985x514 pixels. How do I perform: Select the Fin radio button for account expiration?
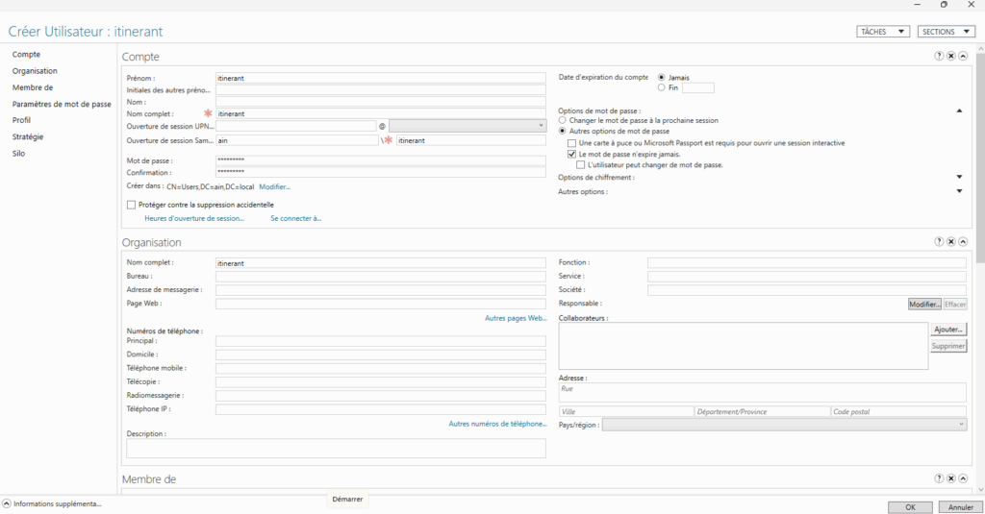[661, 87]
